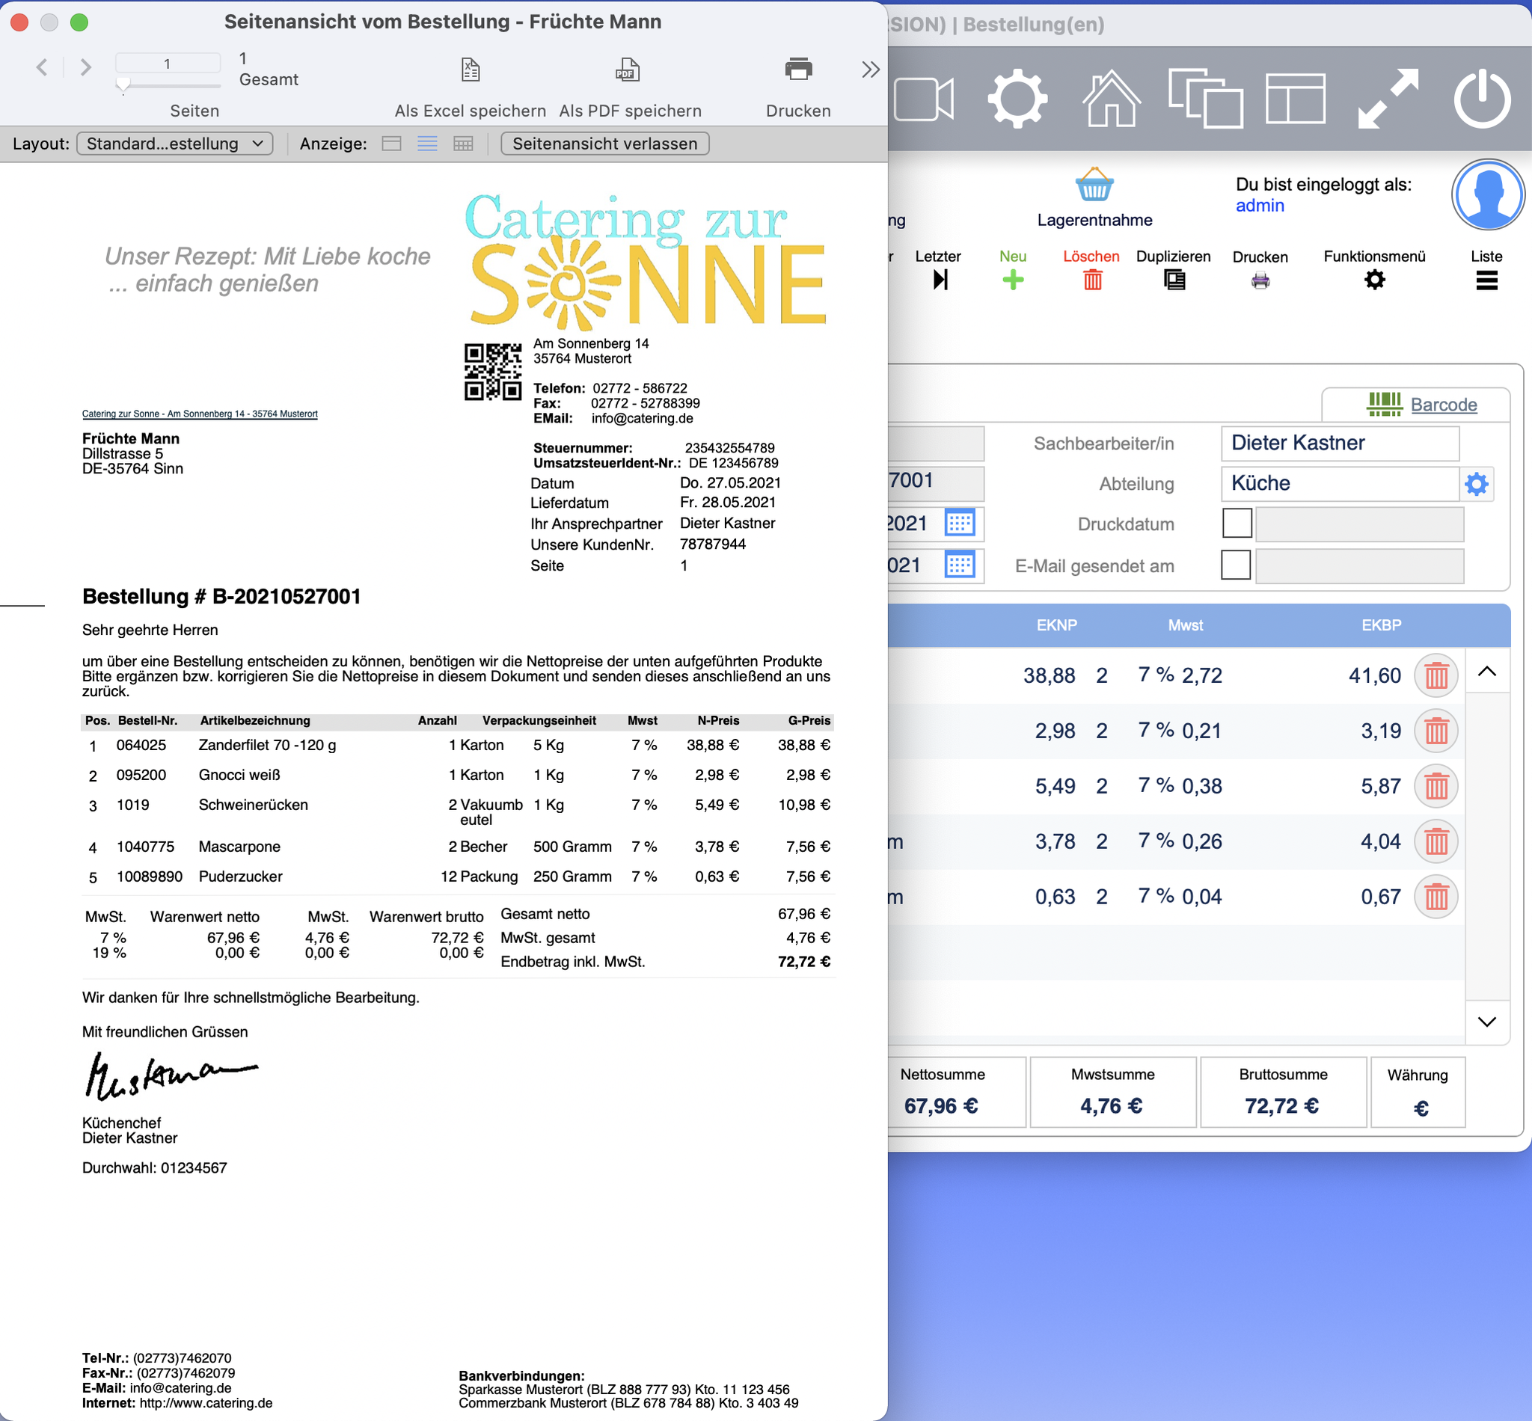This screenshot has height=1421, width=1532.
Task: Delete row with EKBP 4,04
Action: click(x=1436, y=842)
